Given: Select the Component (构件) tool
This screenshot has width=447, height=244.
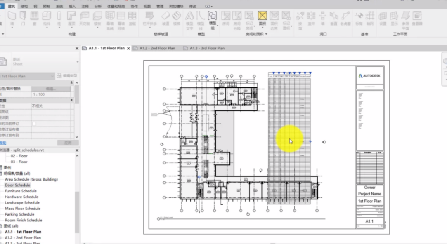Looking at the screenshot, I should [x=47, y=19].
